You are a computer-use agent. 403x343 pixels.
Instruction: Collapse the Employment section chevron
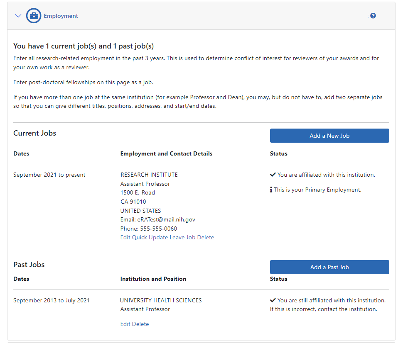[18, 16]
